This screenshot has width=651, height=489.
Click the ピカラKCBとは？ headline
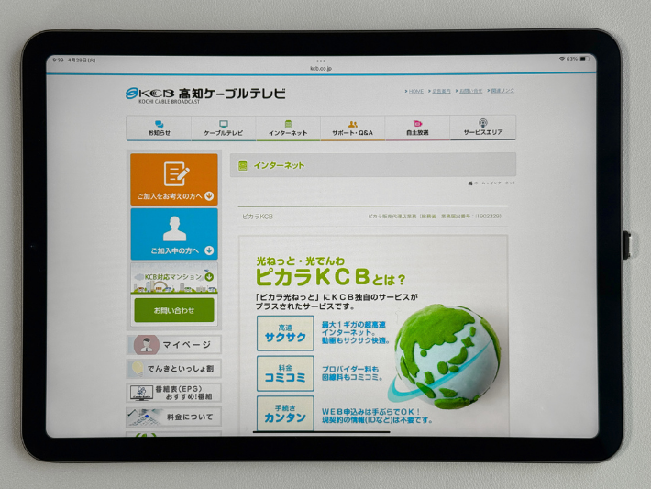tap(330, 278)
